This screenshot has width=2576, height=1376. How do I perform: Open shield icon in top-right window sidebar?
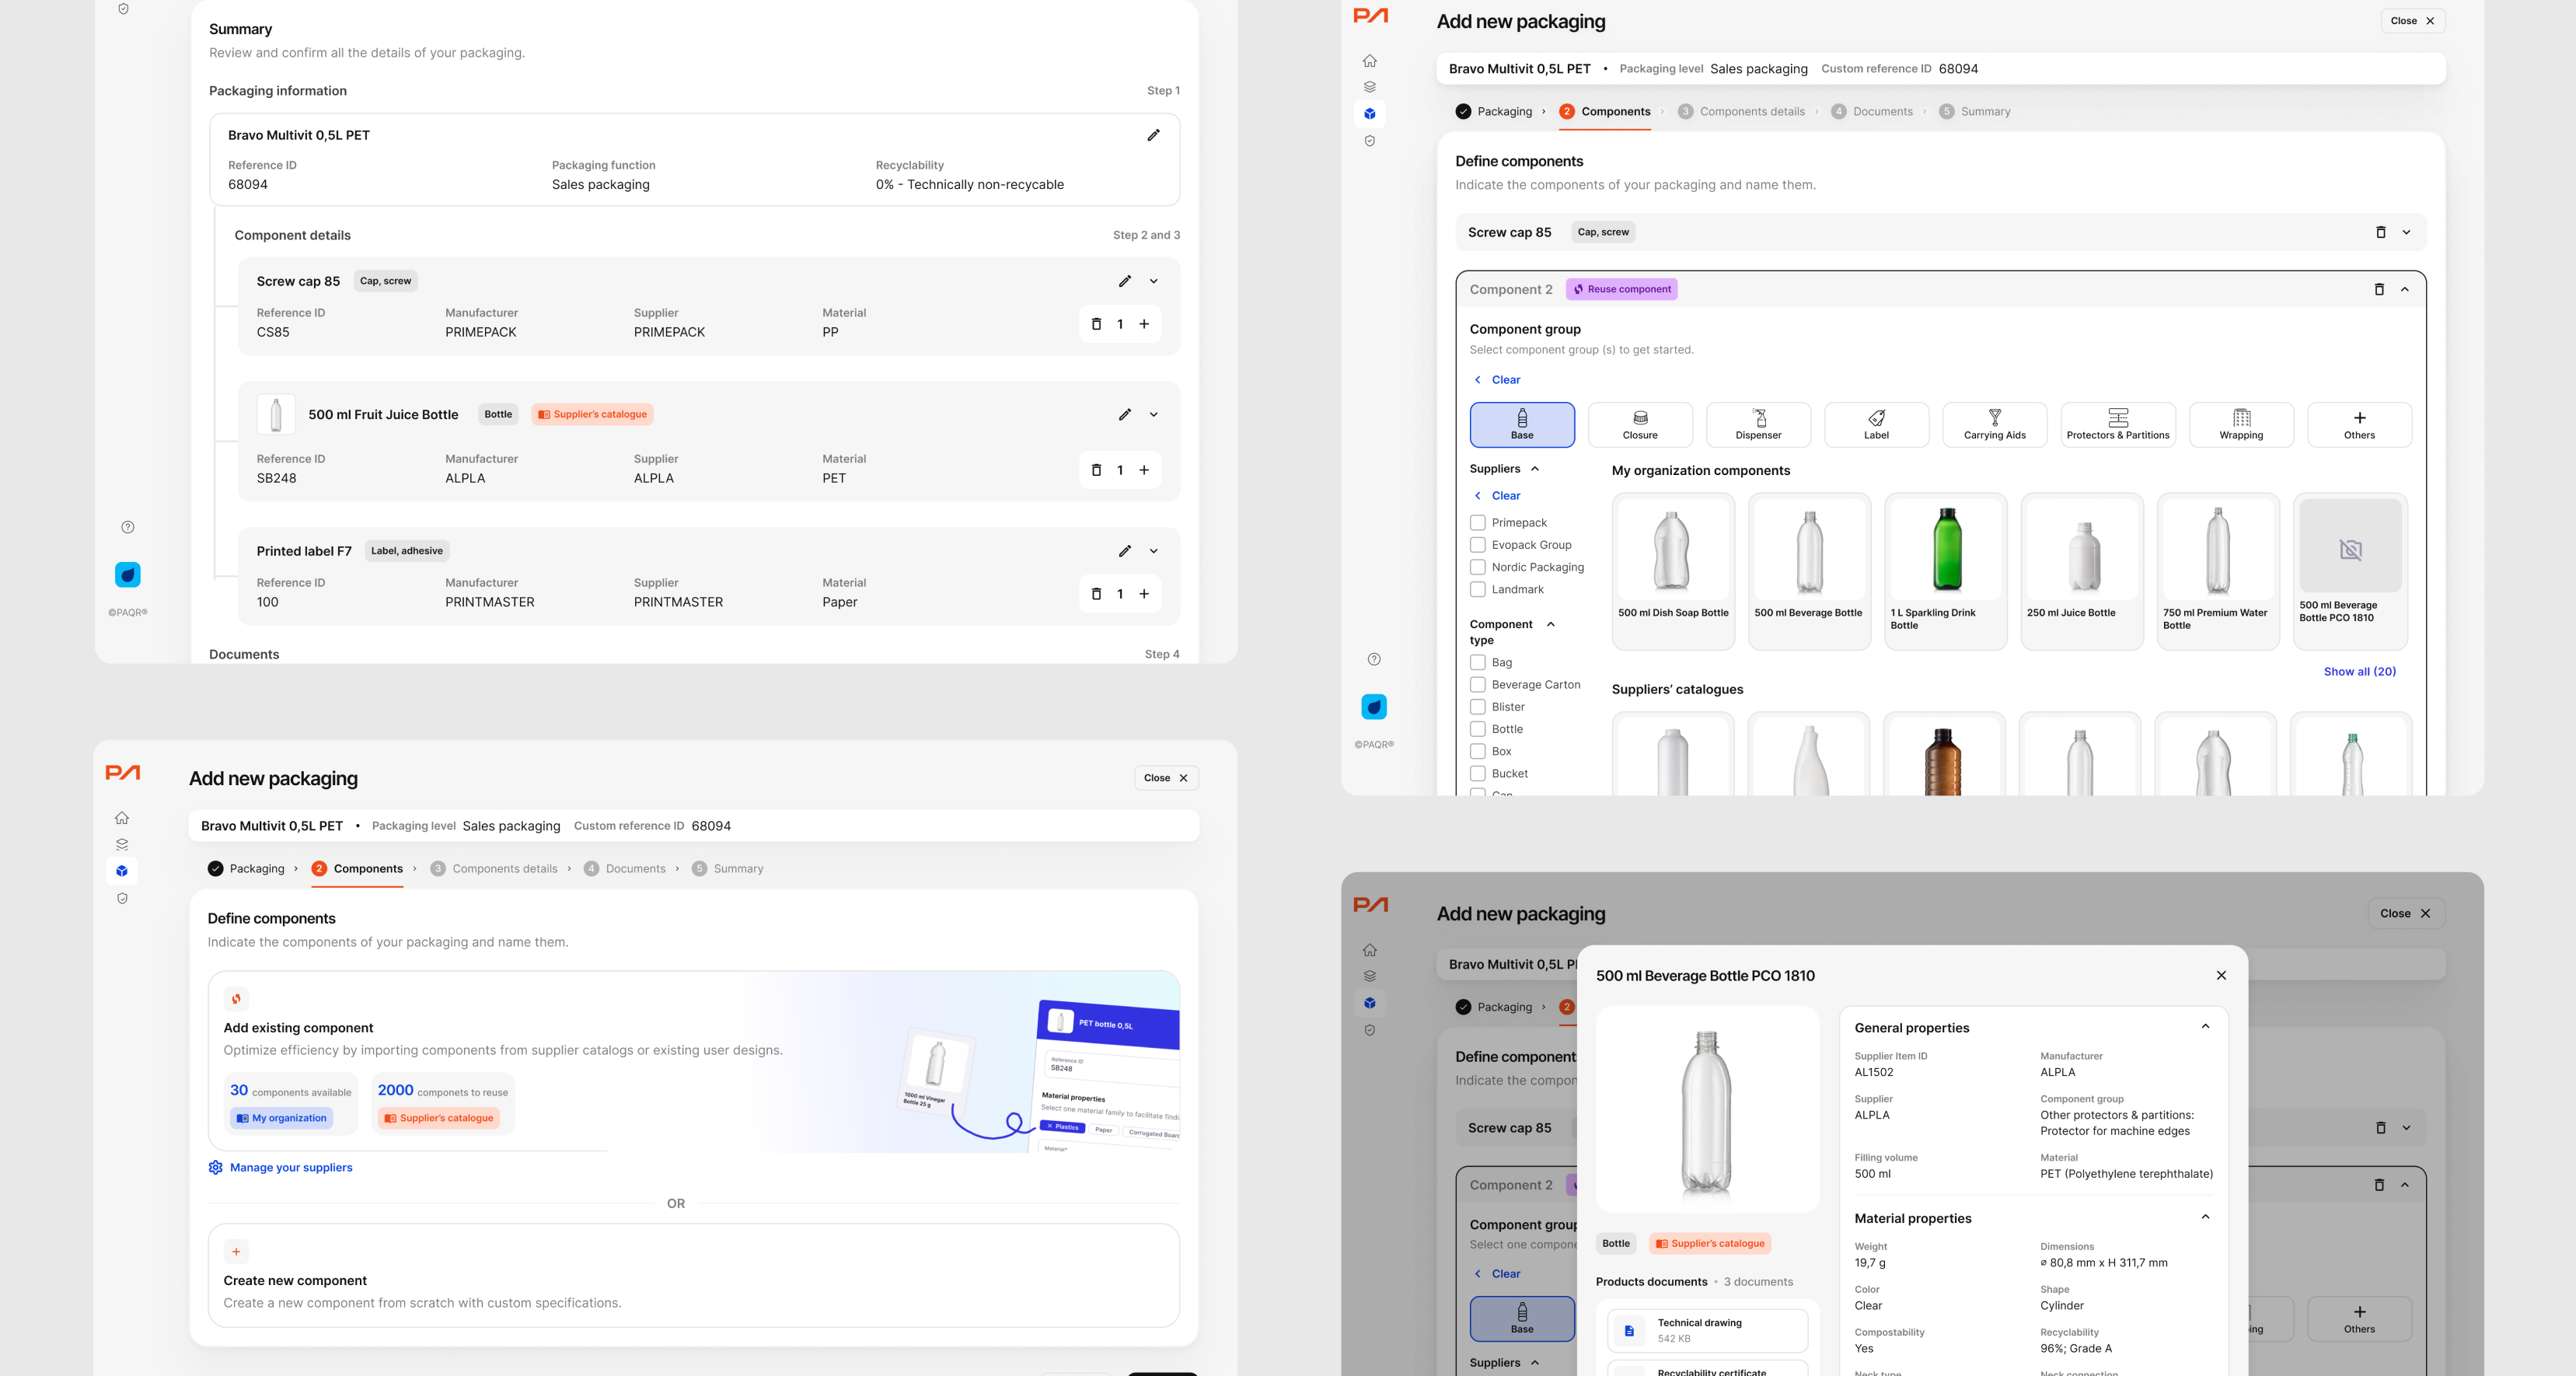tap(1370, 141)
